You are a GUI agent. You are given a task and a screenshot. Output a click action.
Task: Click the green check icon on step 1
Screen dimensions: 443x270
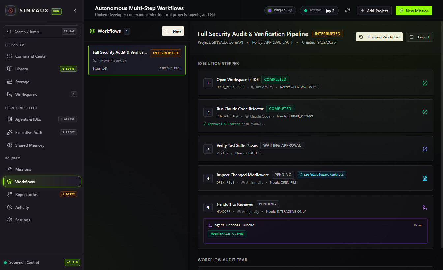click(x=425, y=83)
